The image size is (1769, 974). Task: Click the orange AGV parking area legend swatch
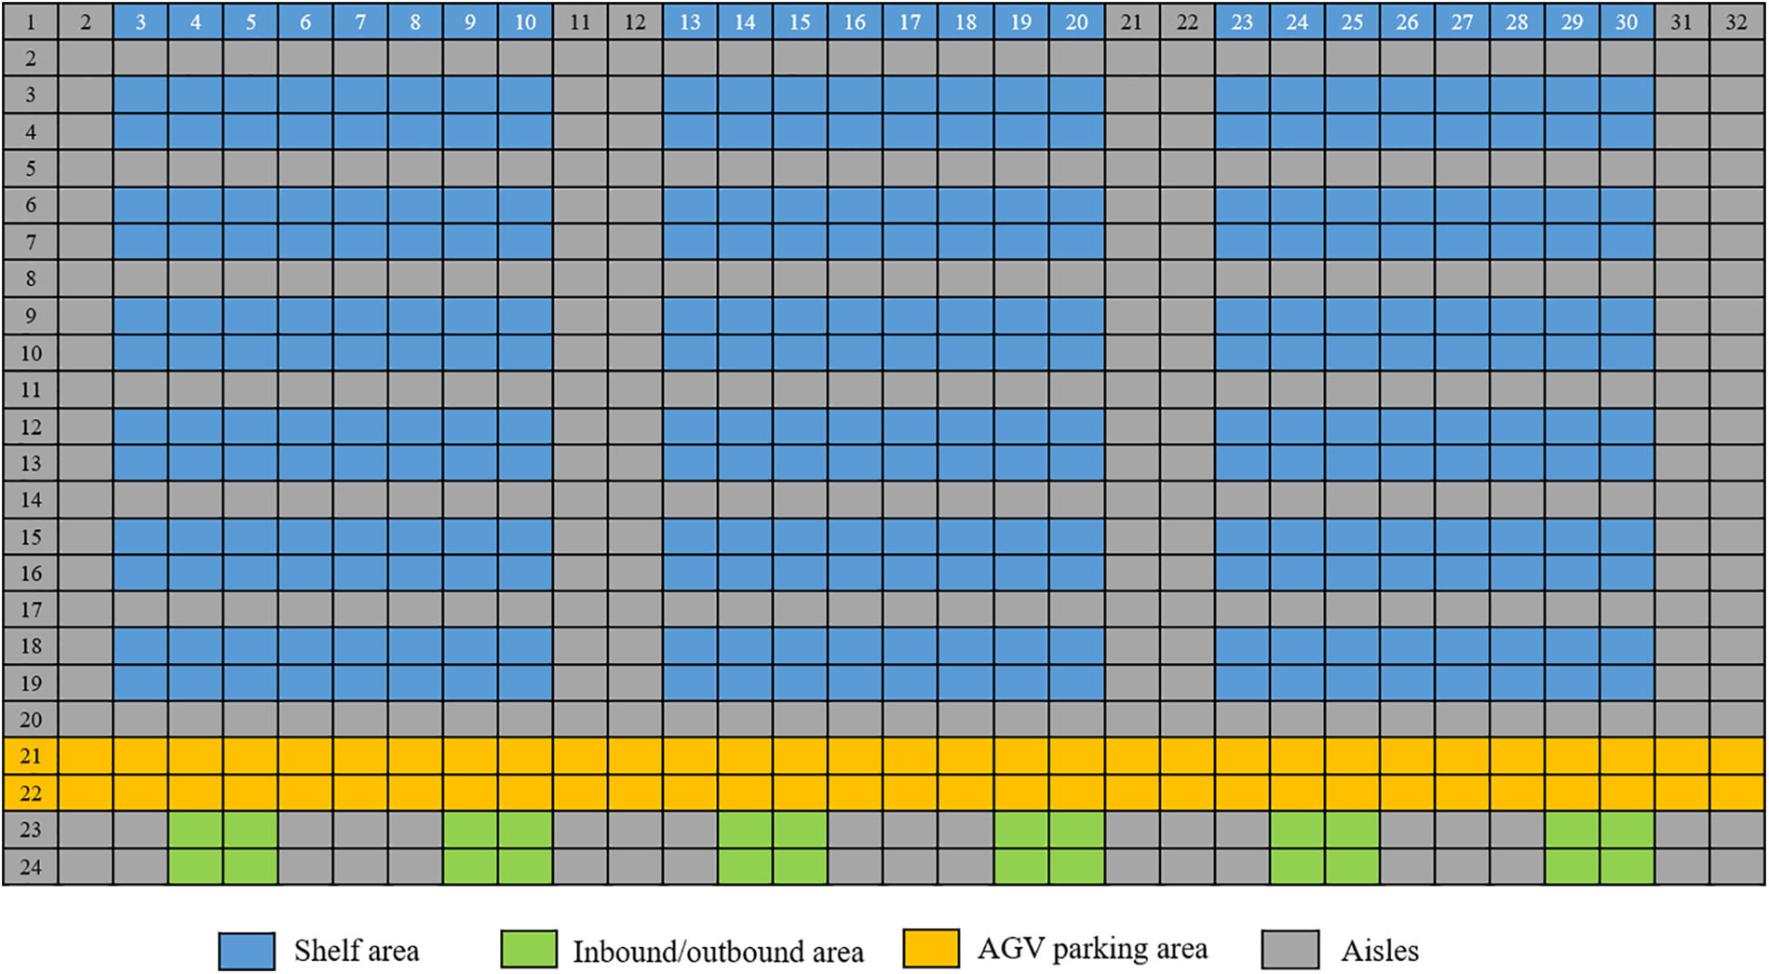[931, 949]
